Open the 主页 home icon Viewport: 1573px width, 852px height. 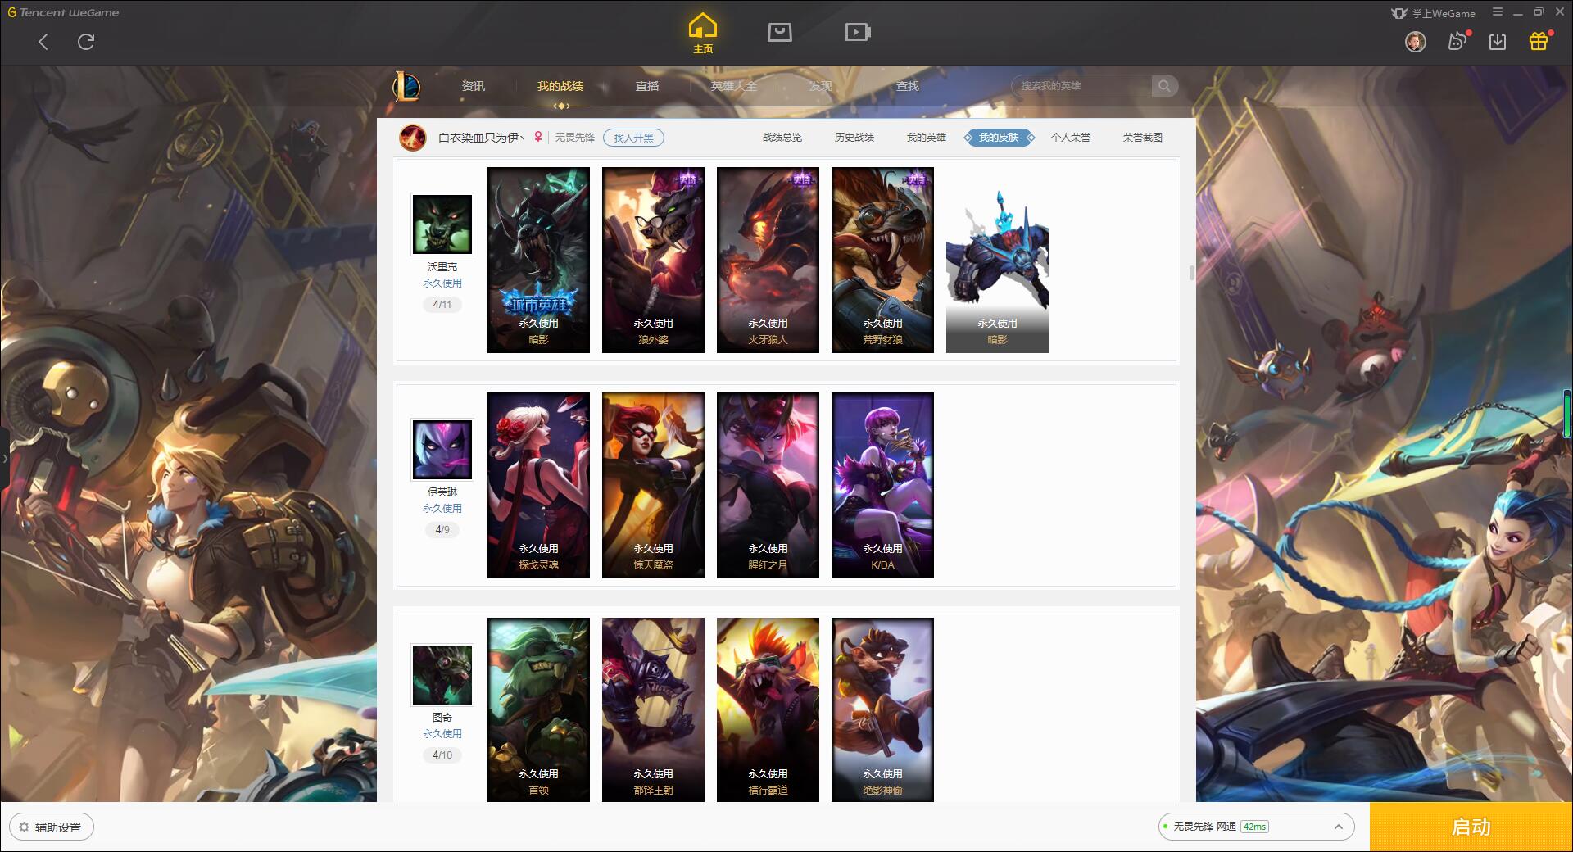703,34
